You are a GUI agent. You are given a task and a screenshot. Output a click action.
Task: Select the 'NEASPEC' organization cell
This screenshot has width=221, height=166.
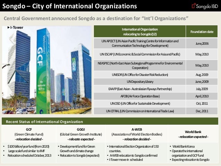click(x=140, y=65)
